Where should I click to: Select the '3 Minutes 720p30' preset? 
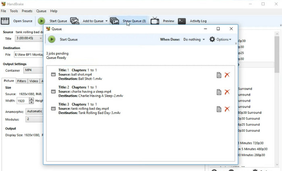click(251, 143)
